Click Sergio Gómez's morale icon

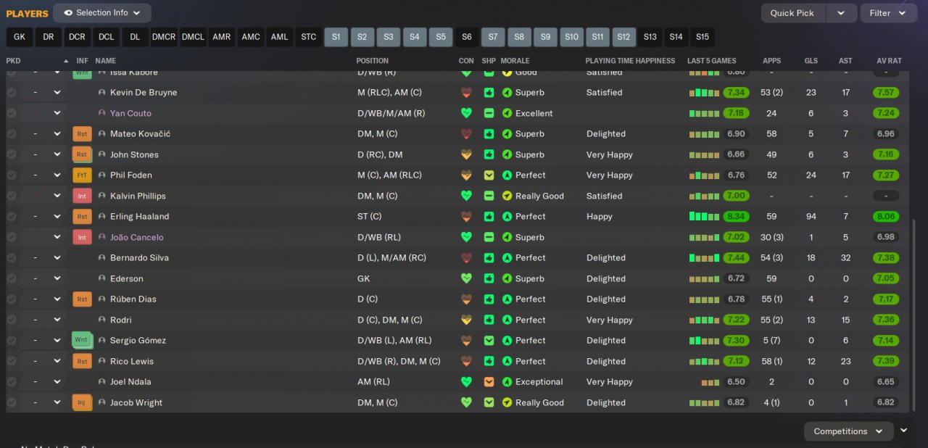point(507,340)
